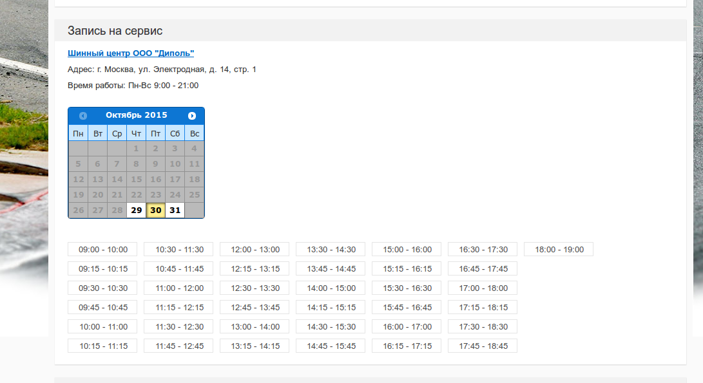Reserve the 15:15 - 16:15 slot
The width and height of the screenshot is (703, 383).
(x=407, y=269)
